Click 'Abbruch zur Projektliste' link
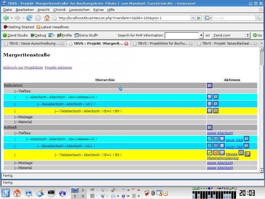Viewport: 265px width, 199px height. pos(23,68)
